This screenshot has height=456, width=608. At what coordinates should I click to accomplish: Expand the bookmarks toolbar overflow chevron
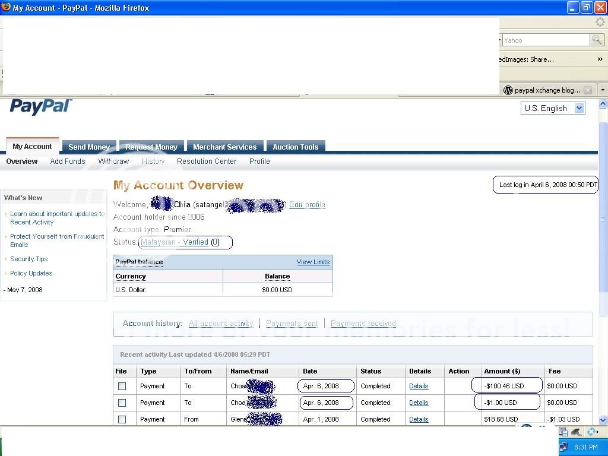coord(600,59)
